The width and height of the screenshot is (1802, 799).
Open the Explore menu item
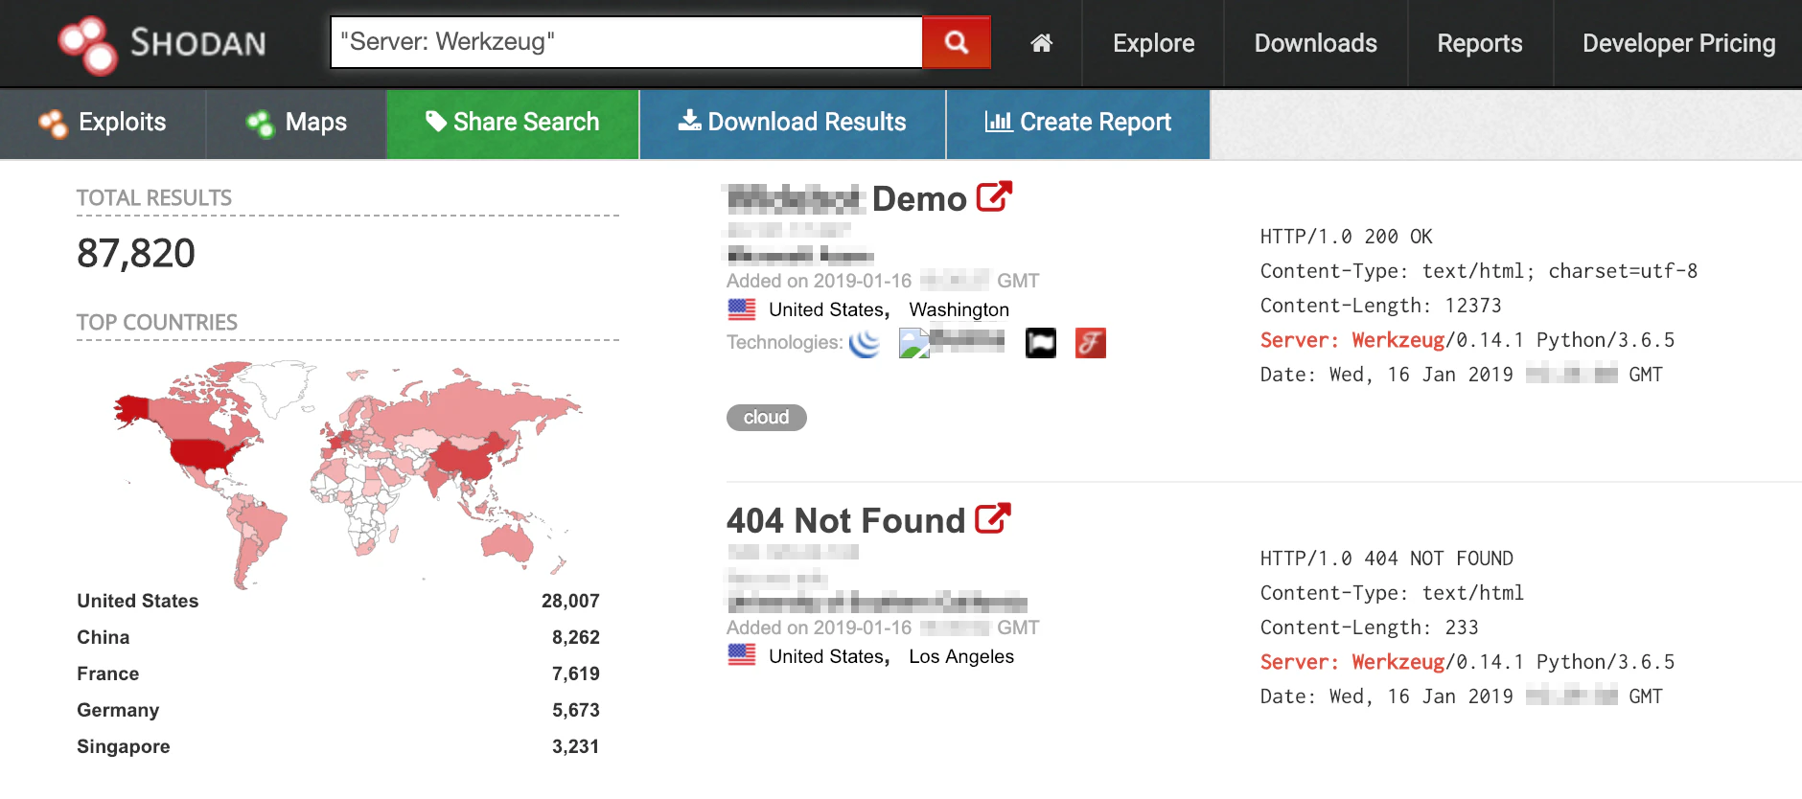coord(1153,43)
